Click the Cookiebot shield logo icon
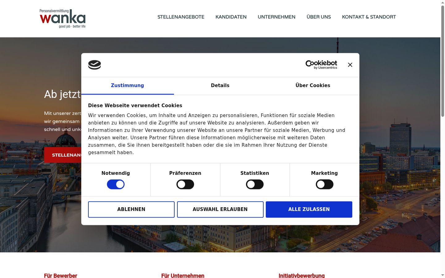This screenshot has width=445, height=278. (x=95, y=65)
